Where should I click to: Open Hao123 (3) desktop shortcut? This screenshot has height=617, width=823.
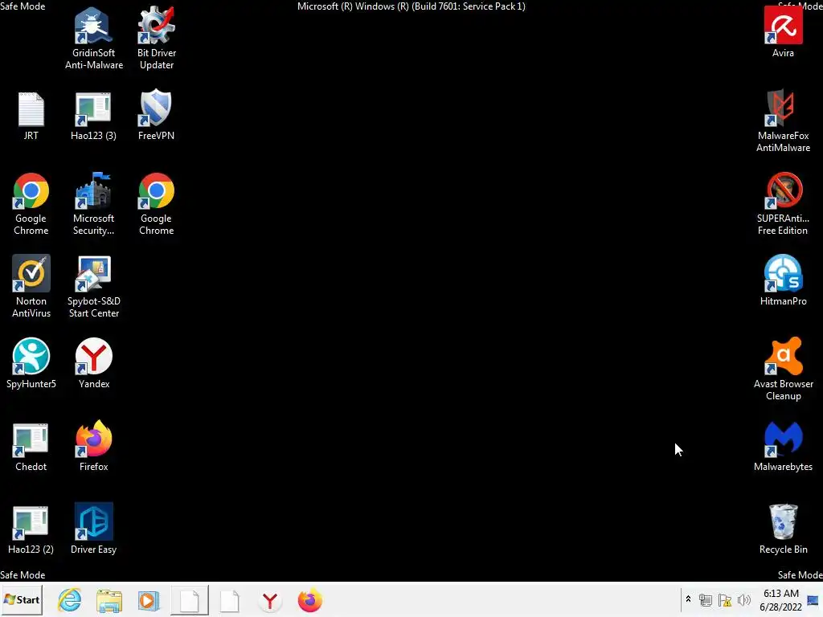pos(93,116)
